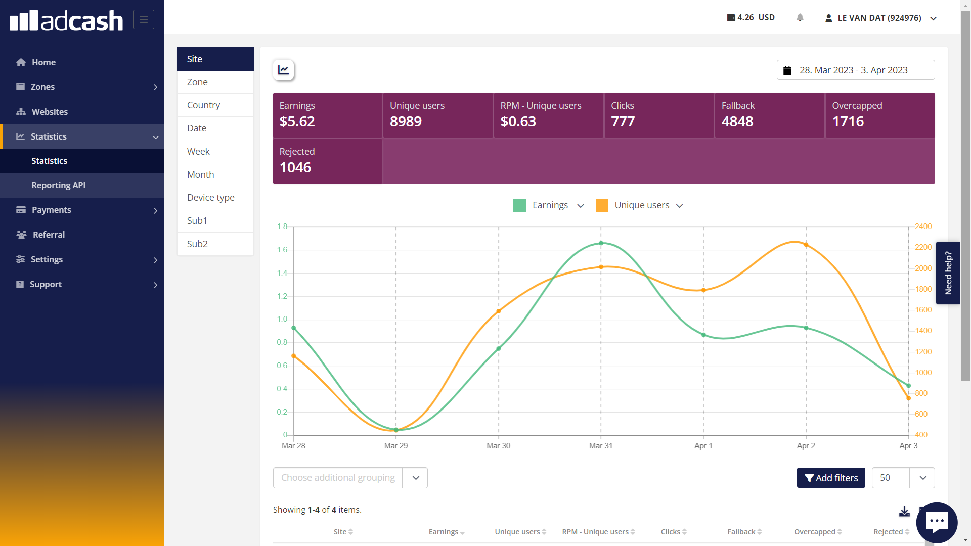Select the Week grouping tab
971x546 pixels.
coord(215,152)
